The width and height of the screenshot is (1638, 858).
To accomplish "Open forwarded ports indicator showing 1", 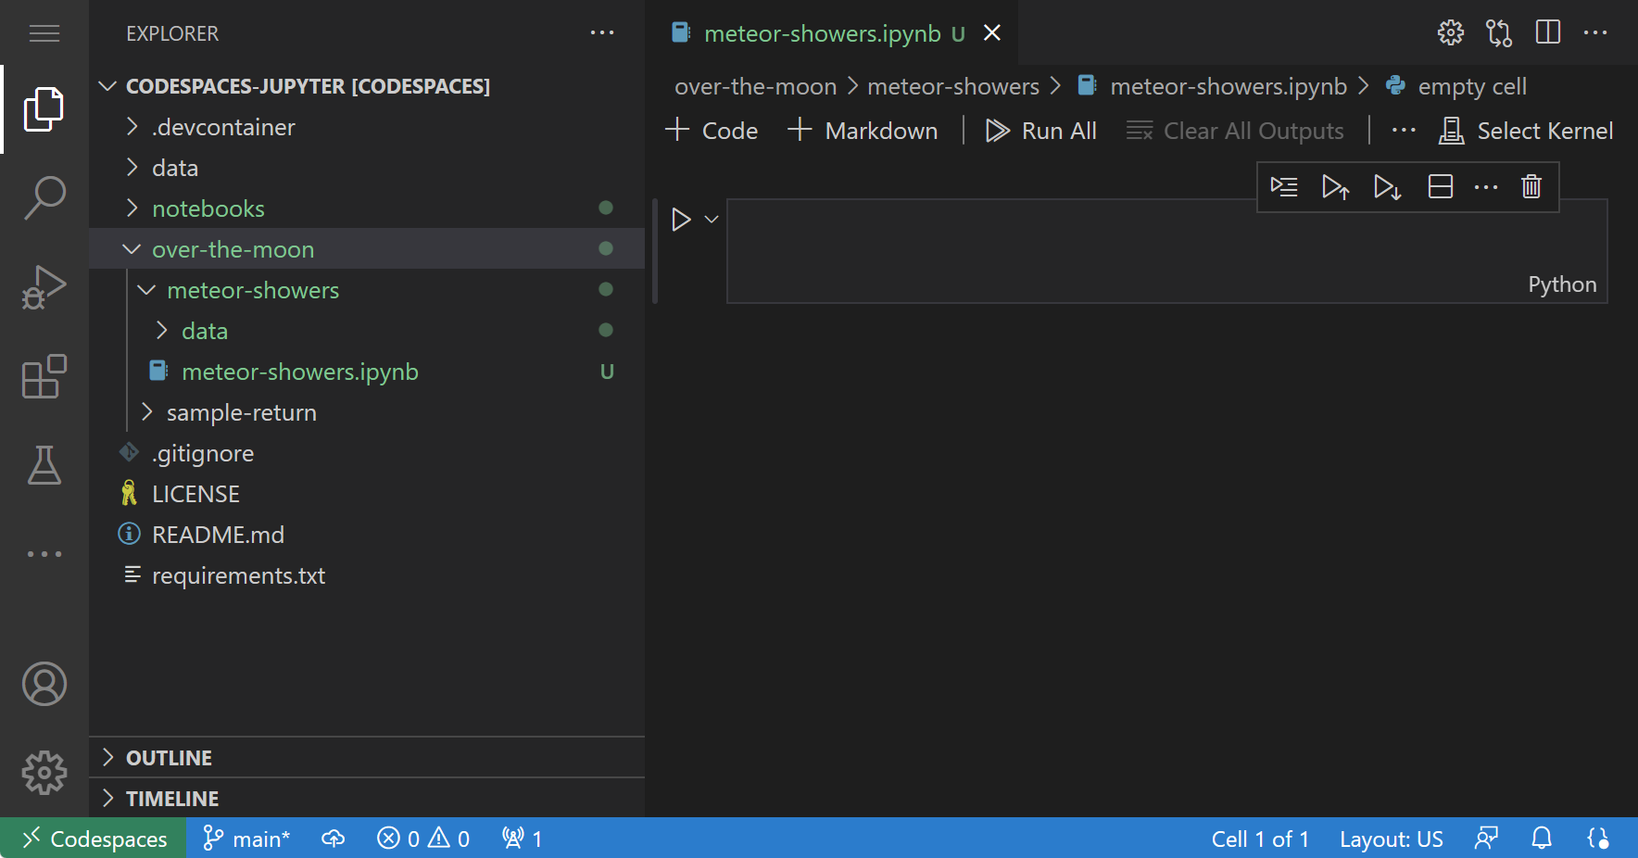I will pos(522,839).
